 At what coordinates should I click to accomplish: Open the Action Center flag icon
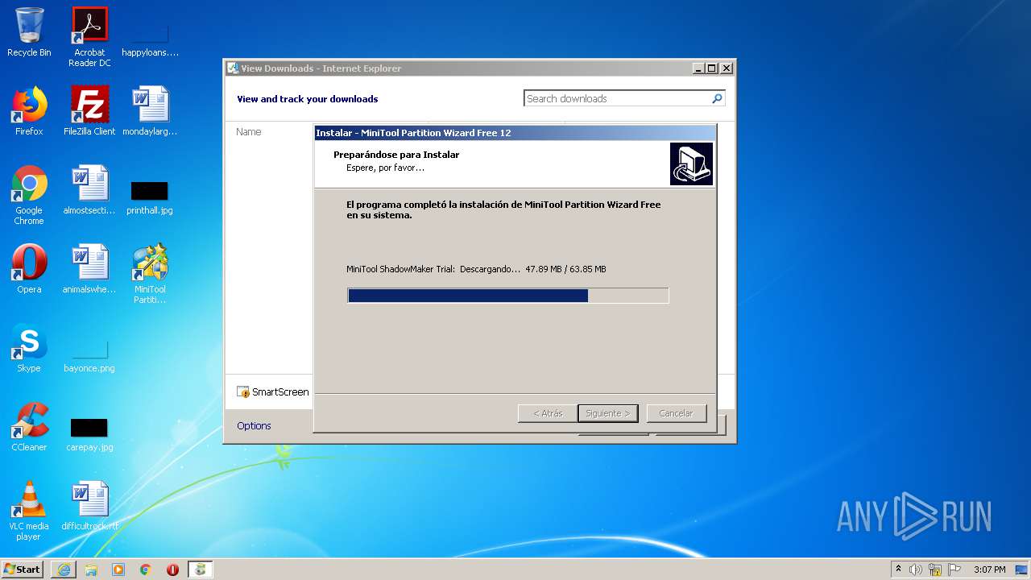tap(954, 570)
